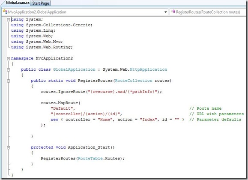The image size is (248, 180).
Task: Click the 'protected void' keywords
Action: (x=48, y=147)
